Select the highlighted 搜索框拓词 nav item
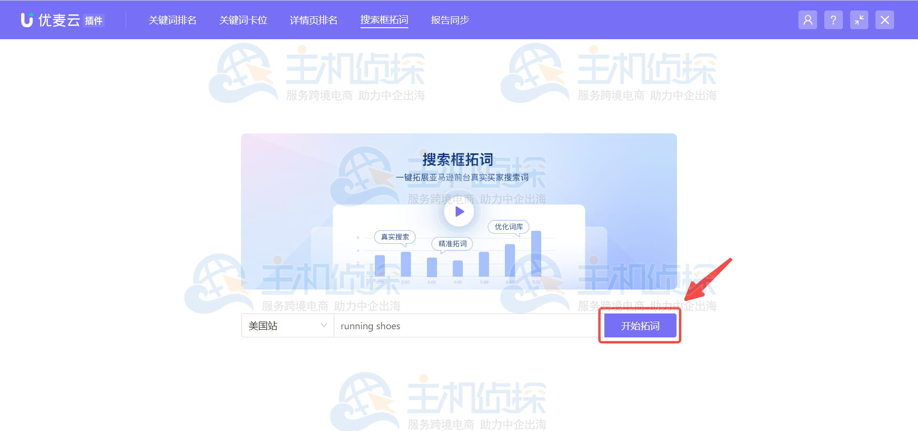 click(384, 20)
